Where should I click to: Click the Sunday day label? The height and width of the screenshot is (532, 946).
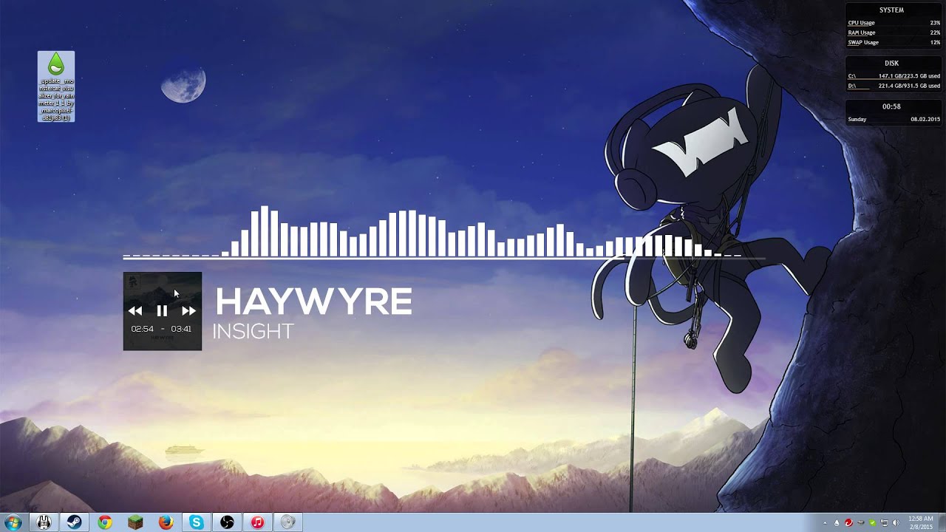pyautogui.click(x=857, y=119)
